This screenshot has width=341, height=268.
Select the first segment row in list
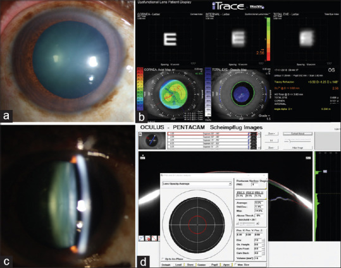click(212, 133)
